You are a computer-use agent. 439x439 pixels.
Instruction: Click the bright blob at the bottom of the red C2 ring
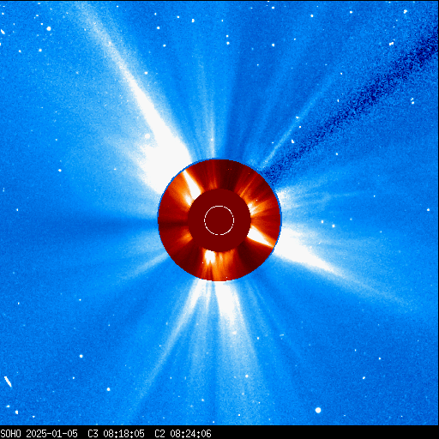(x=210, y=256)
